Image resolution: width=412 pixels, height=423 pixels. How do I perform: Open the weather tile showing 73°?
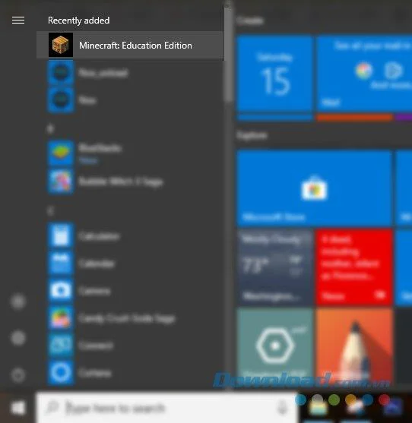click(275, 267)
